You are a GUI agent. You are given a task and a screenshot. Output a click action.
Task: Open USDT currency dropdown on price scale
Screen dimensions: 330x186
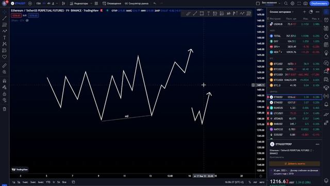[260, 10]
